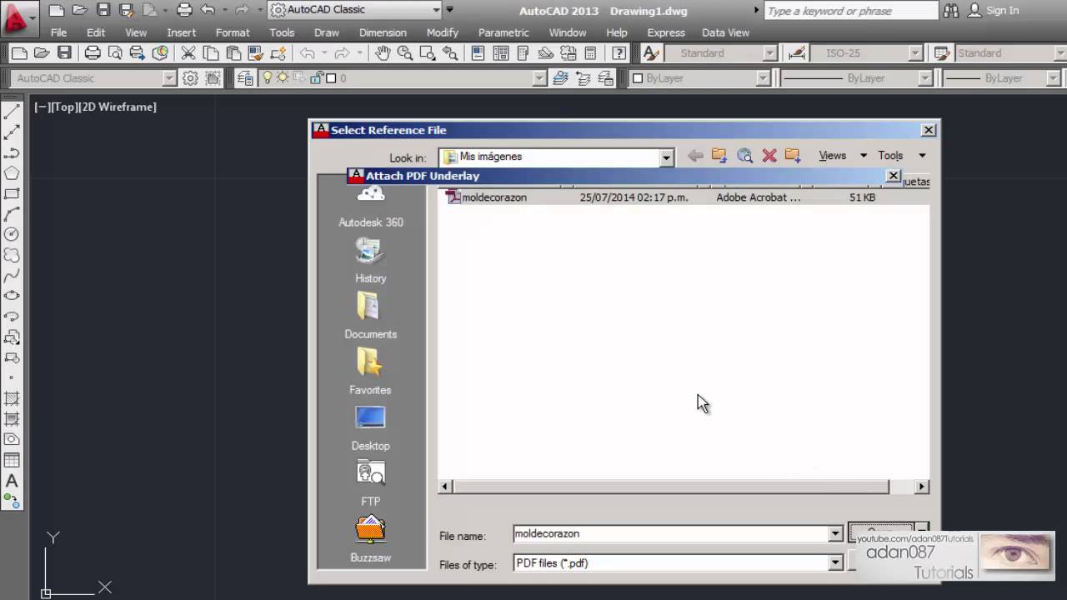Select the Line tool in Draw toolbar
The image size is (1067, 600).
click(12, 112)
